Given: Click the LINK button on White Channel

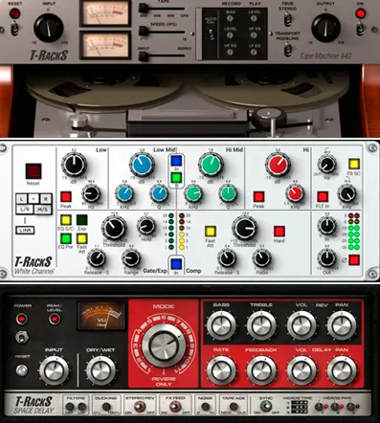Looking at the screenshot, I should [25, 230].
